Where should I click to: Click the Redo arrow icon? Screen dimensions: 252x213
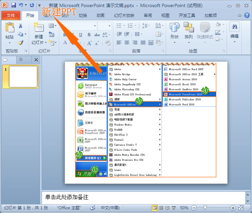pos(32,5)
